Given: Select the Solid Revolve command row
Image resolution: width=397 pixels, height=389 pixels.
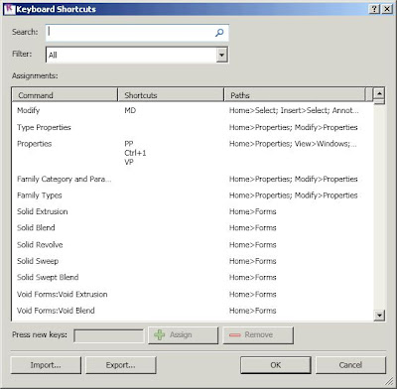Looking at the screenshot, I should point(193,245).
